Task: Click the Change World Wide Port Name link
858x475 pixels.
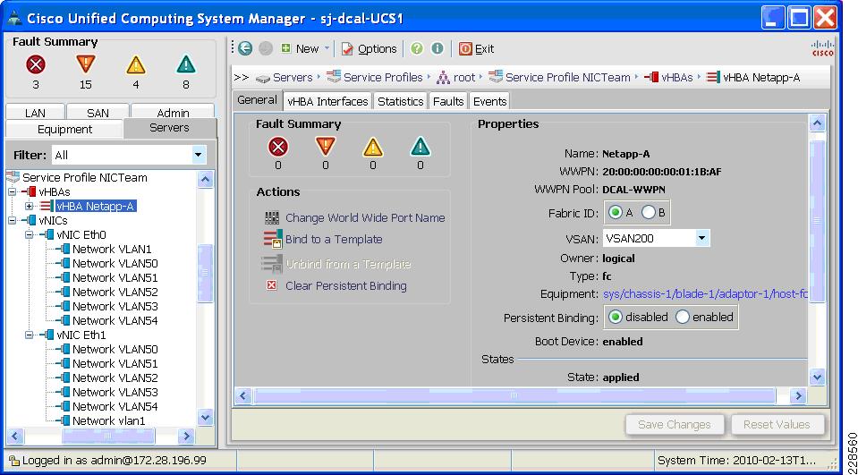Action: point(365,217)
